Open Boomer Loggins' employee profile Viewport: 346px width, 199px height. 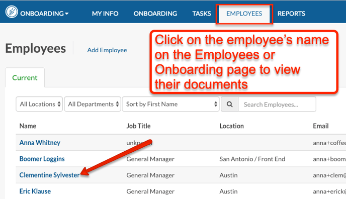click(x=42, y=159)
